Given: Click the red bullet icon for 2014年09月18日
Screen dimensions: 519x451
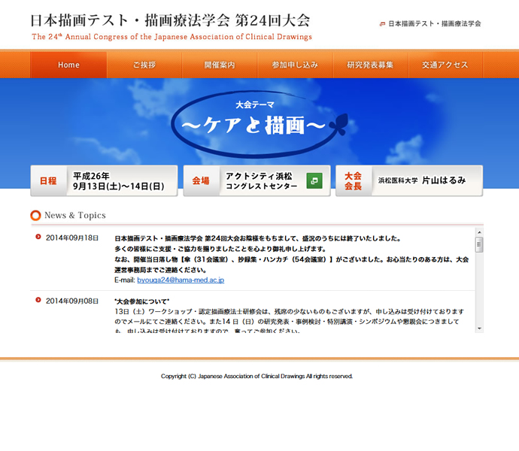Looking at the screenshot, I should (38, 237).
